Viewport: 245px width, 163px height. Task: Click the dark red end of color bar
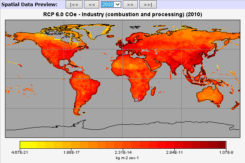click(x=222, y=145)
